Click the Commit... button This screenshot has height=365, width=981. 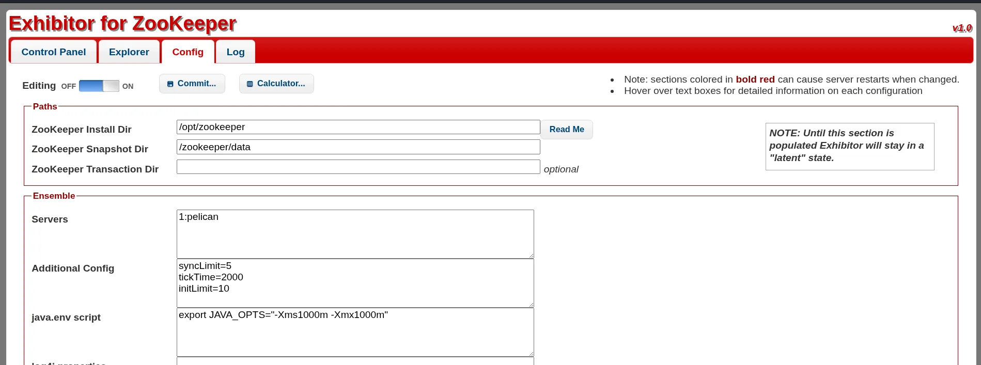pos(192,84)
